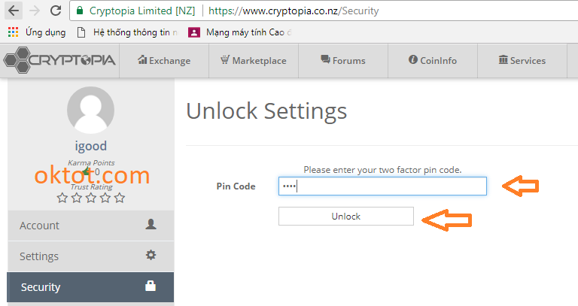Focus the Pin Code input field
Viewport: 578px width, 306px height.
(x=382, y=186)
